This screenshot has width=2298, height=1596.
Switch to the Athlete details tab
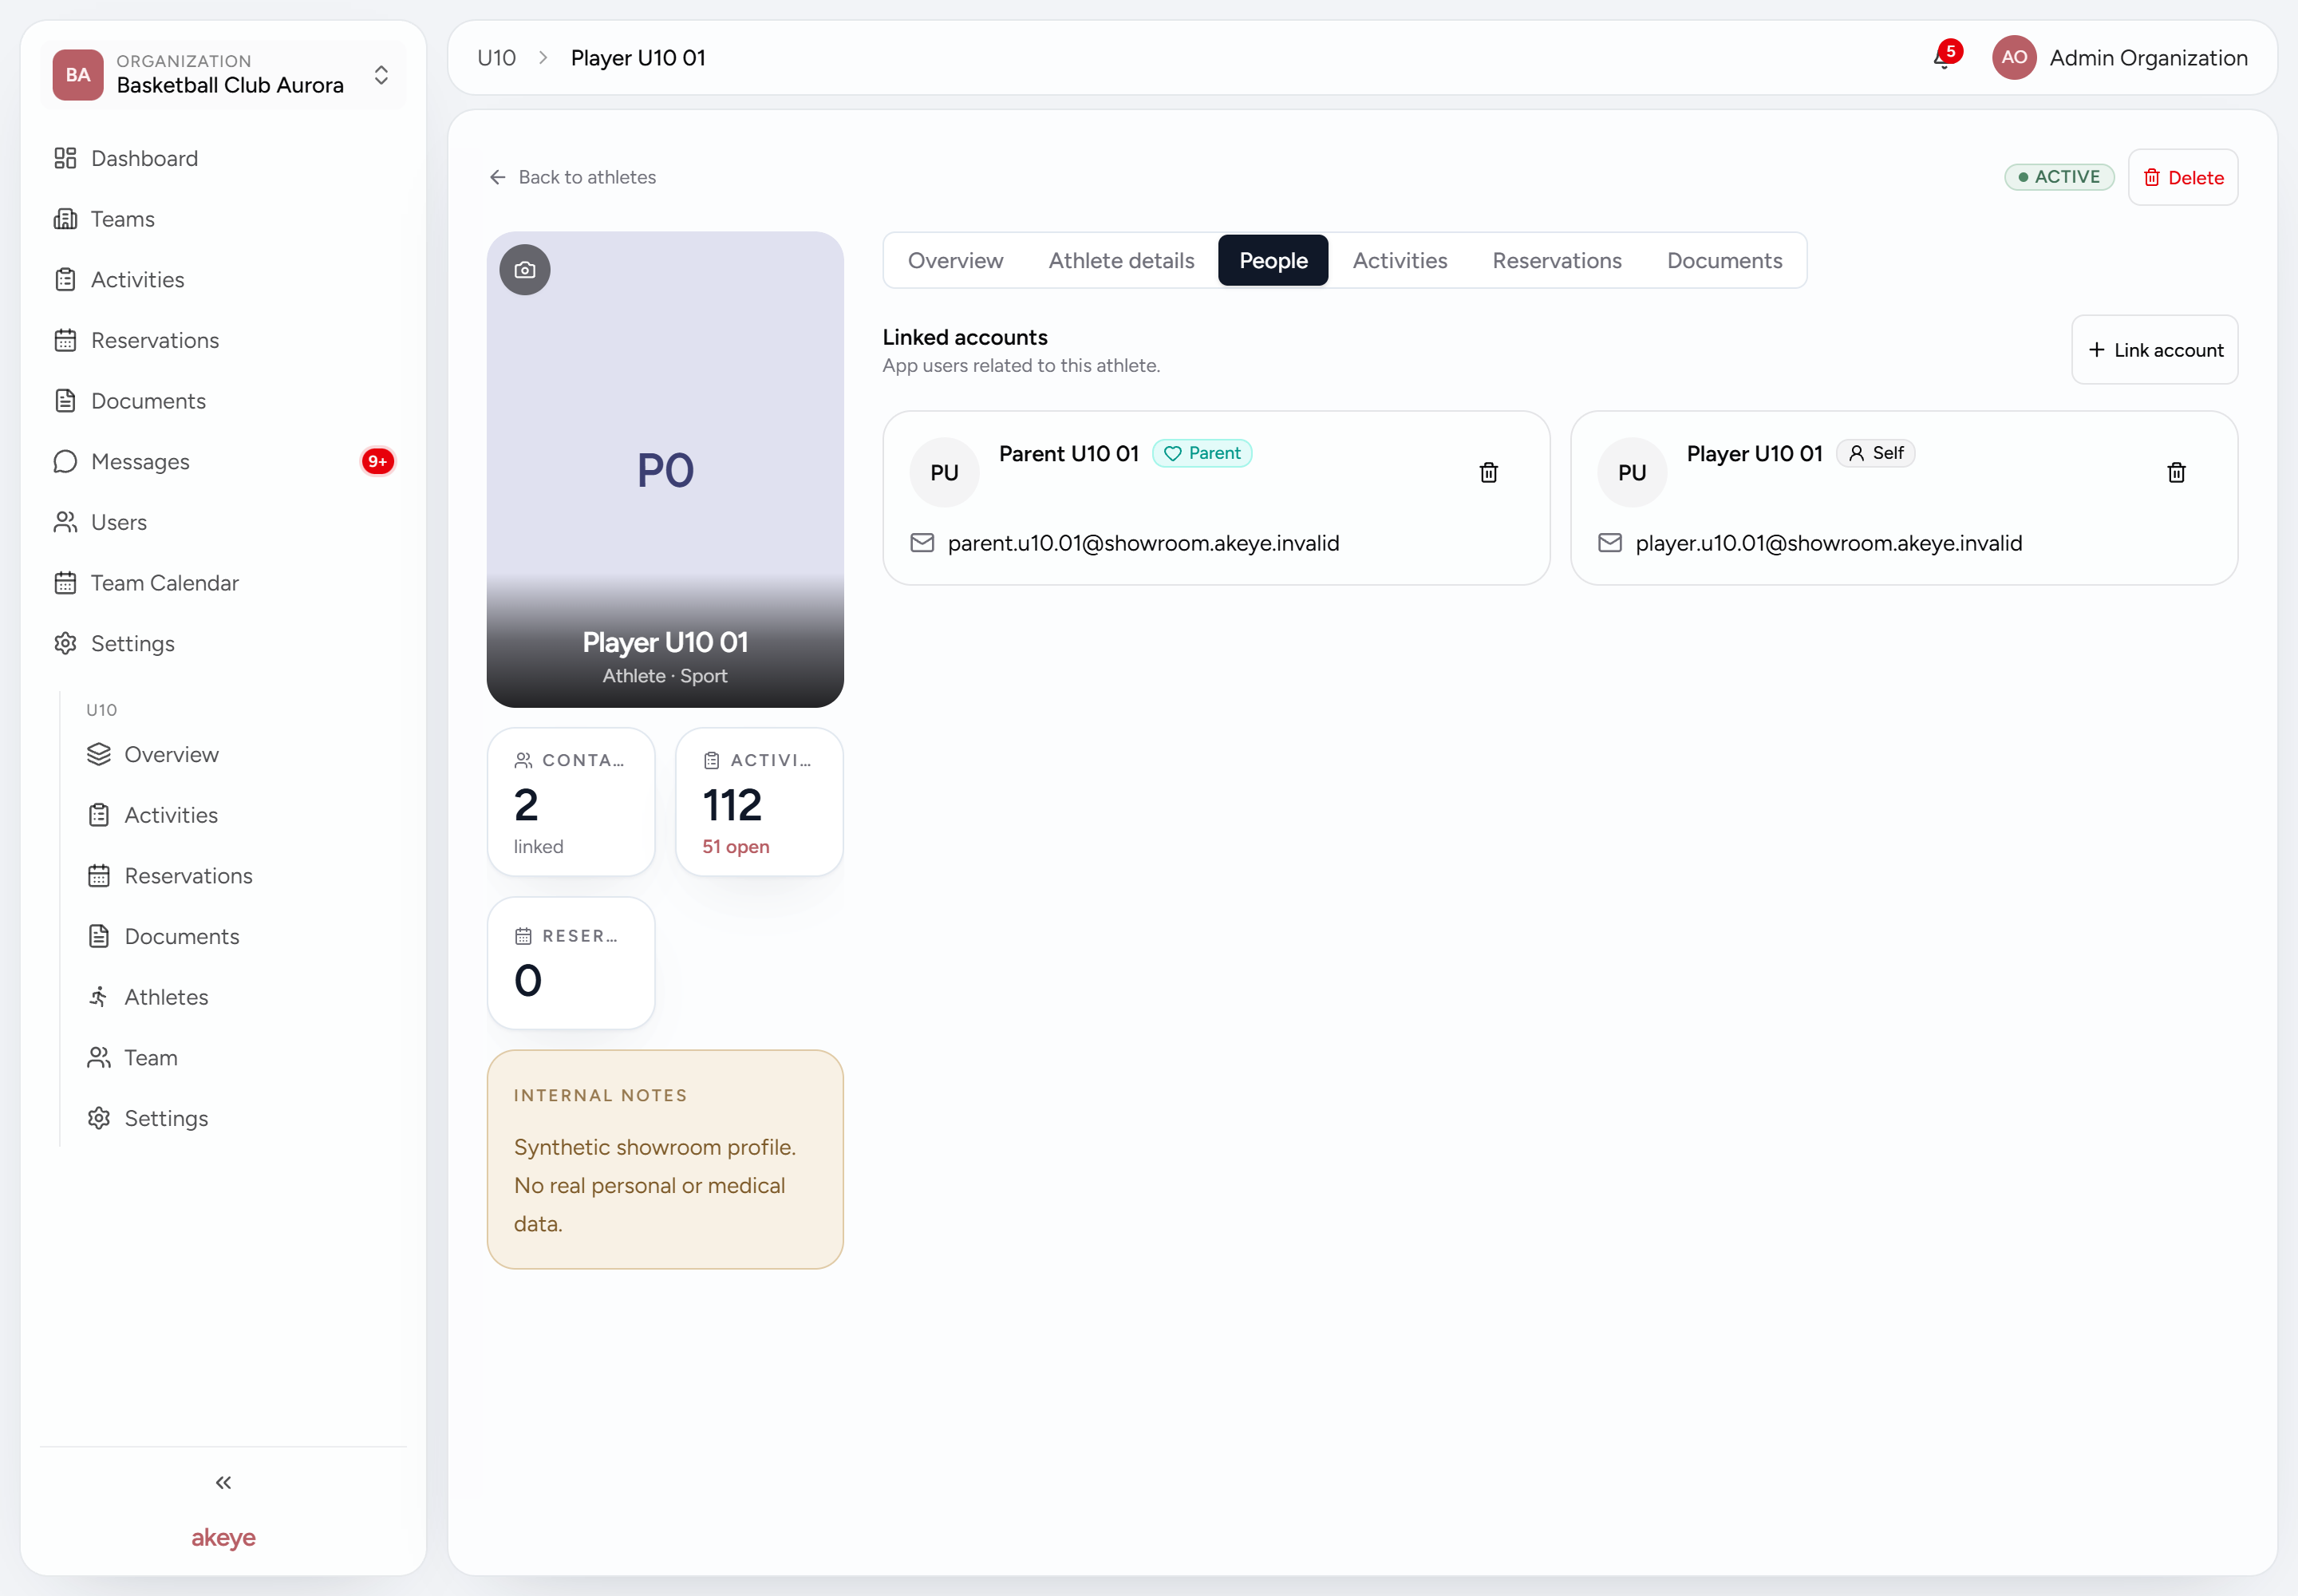pos(1121,260)
